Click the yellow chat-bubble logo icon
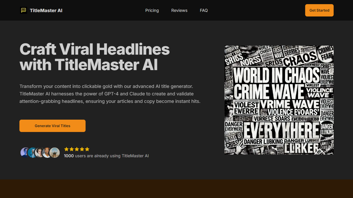 coord(24,10)
